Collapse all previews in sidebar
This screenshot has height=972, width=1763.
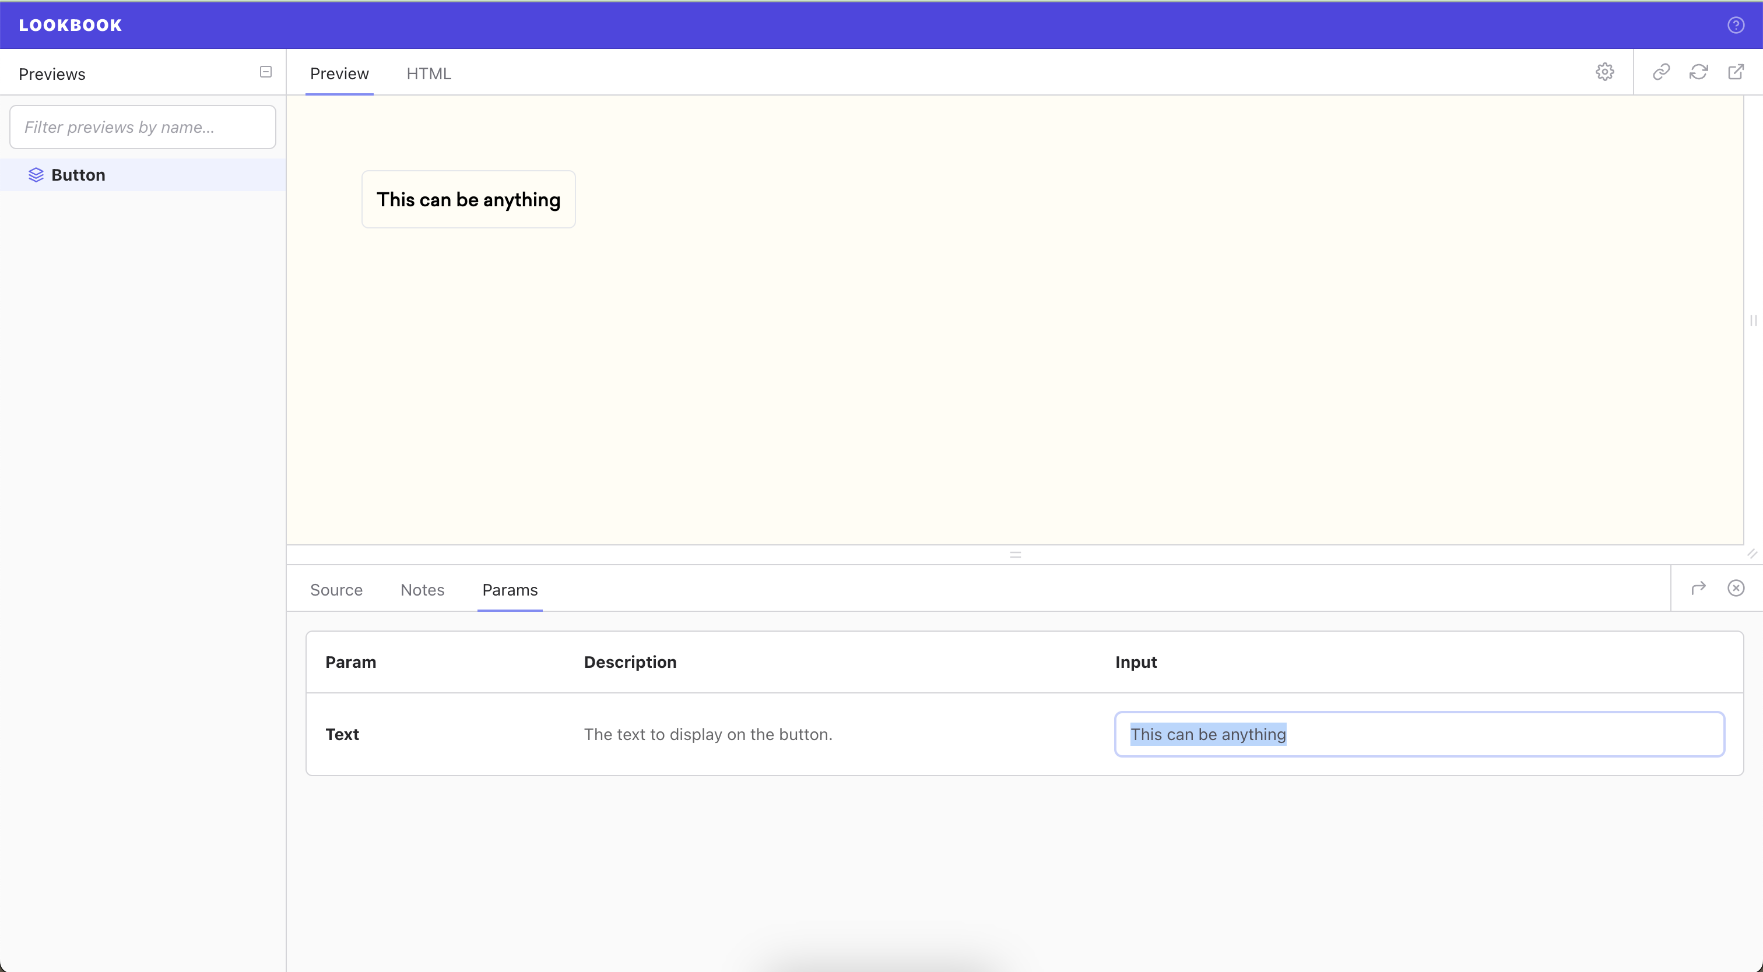[265, 72]
